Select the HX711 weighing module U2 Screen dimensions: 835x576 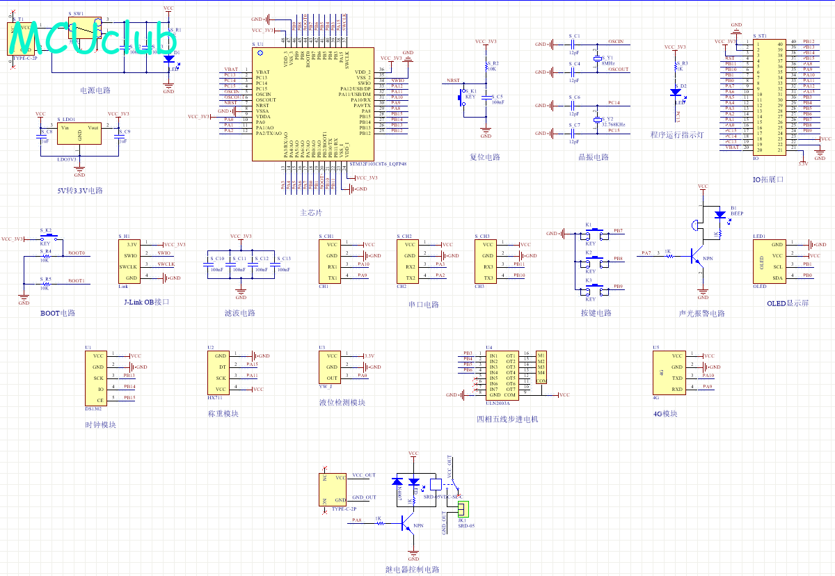[x=217, y=373]
